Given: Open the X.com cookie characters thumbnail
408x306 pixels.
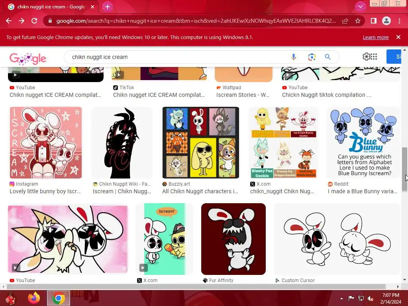Looking at the screenshot, I should [x=284, y=143].
